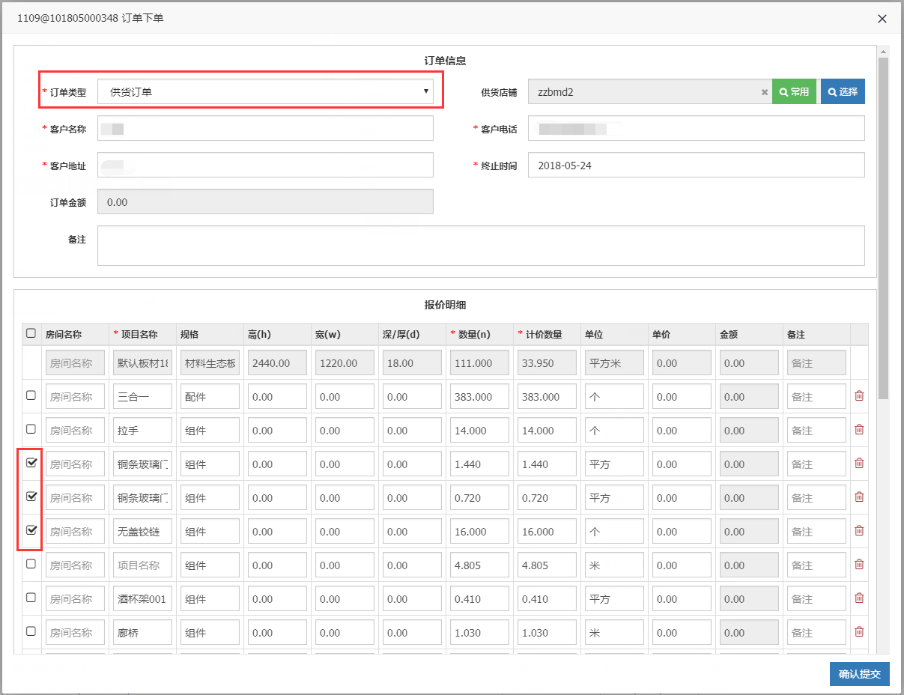This screenshot has width=904, height=695.
Task: Click the 备注 field in the 廊桥 row
Action: click(x=816, y=633)
